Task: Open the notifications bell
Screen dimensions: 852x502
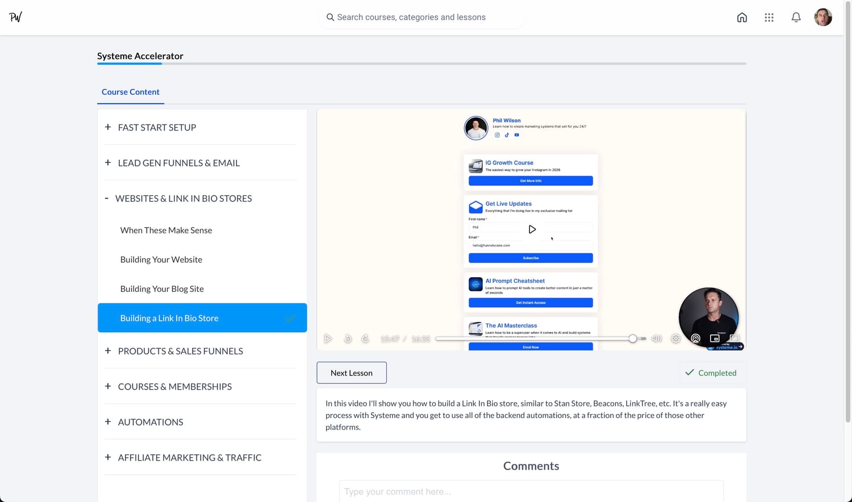Action: coord(796,18)
